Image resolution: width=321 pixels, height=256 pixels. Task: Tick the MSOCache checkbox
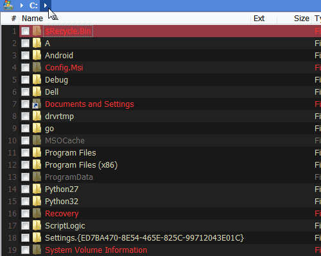[x=25, y=141]
